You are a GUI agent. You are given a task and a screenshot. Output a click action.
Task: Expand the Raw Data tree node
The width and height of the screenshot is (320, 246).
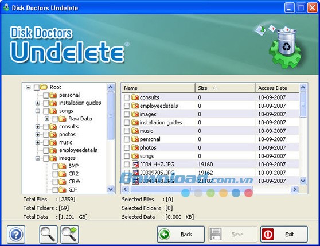tap(47, 119)
